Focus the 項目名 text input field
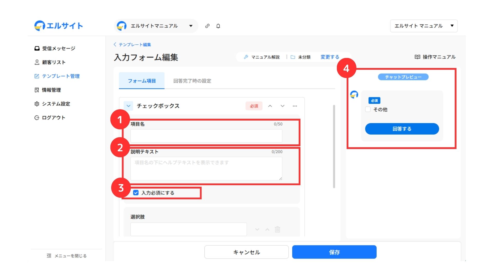This screenshot has width=493, height=277. [206, 136]
